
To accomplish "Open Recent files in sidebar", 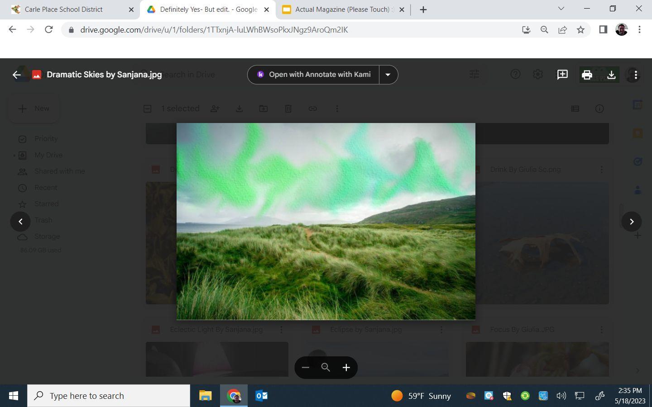I will 46,188.
